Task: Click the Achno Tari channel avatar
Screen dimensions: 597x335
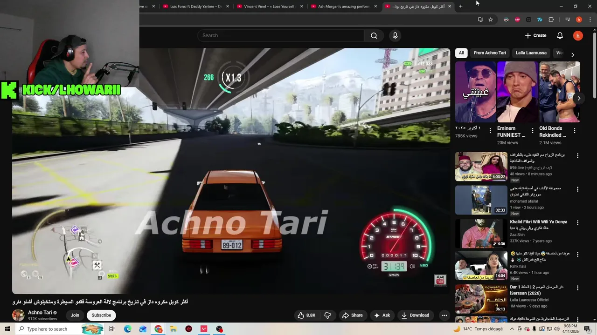Action: tap(18, 315)
